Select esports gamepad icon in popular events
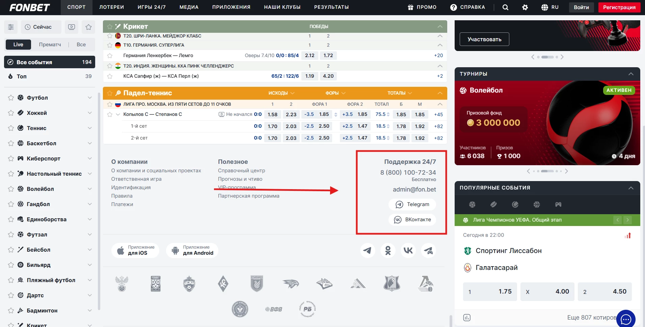Screen dimensions: 645x327 tap(558, 204)
